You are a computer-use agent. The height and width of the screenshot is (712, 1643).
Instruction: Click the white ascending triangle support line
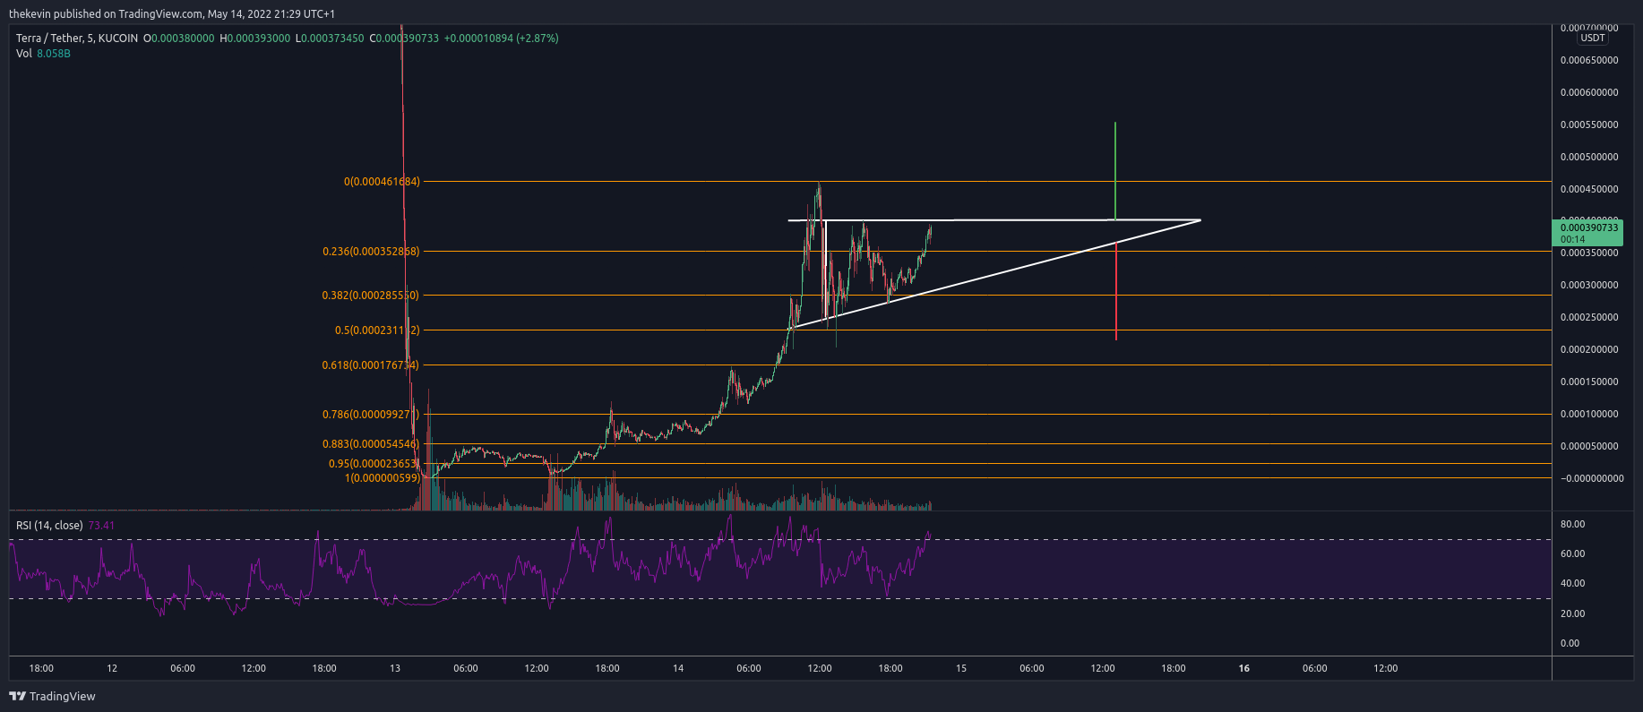(x=994, y=273)
